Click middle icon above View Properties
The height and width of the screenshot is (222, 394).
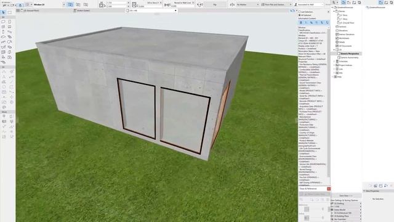point(380,186)
